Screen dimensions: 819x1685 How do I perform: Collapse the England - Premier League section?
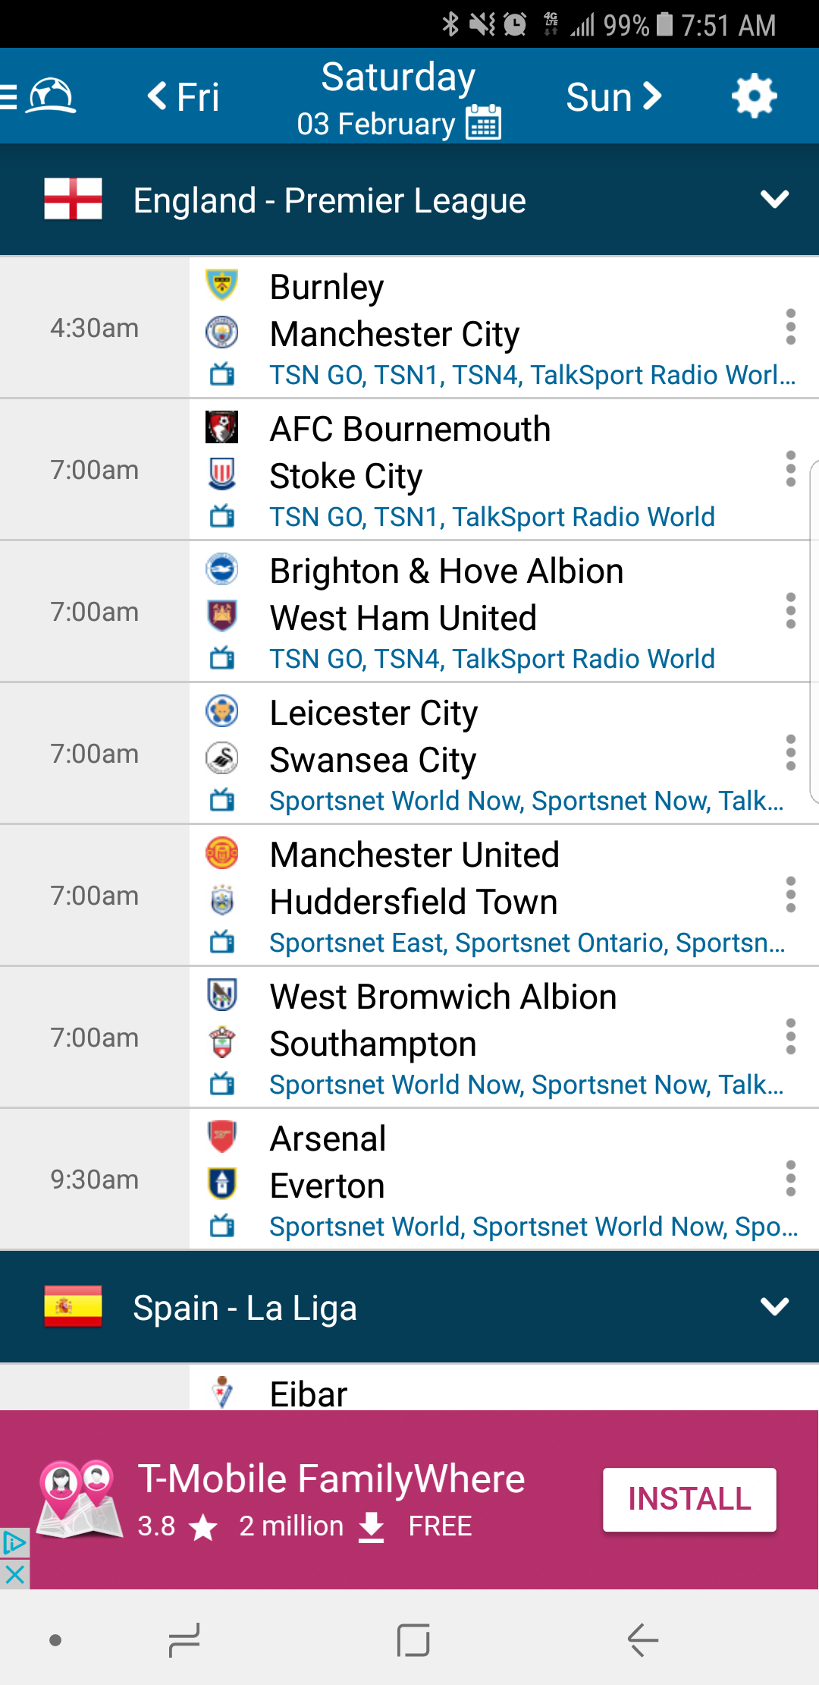(774, 200)
